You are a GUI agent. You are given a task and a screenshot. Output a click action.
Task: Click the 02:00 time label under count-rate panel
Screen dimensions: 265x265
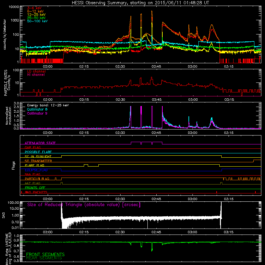(48, 67)
